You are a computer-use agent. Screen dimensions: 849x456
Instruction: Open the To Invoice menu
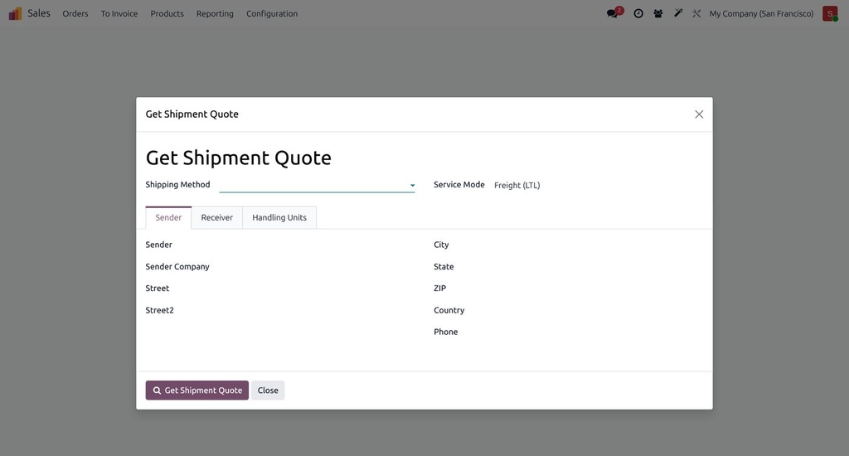tap(119, 13)
